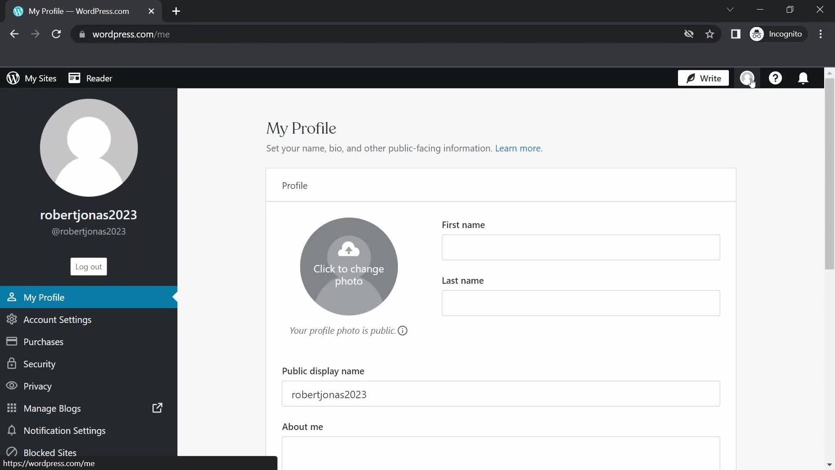
Task: Bookmark the page with the star icon
Action: point(710,34)
